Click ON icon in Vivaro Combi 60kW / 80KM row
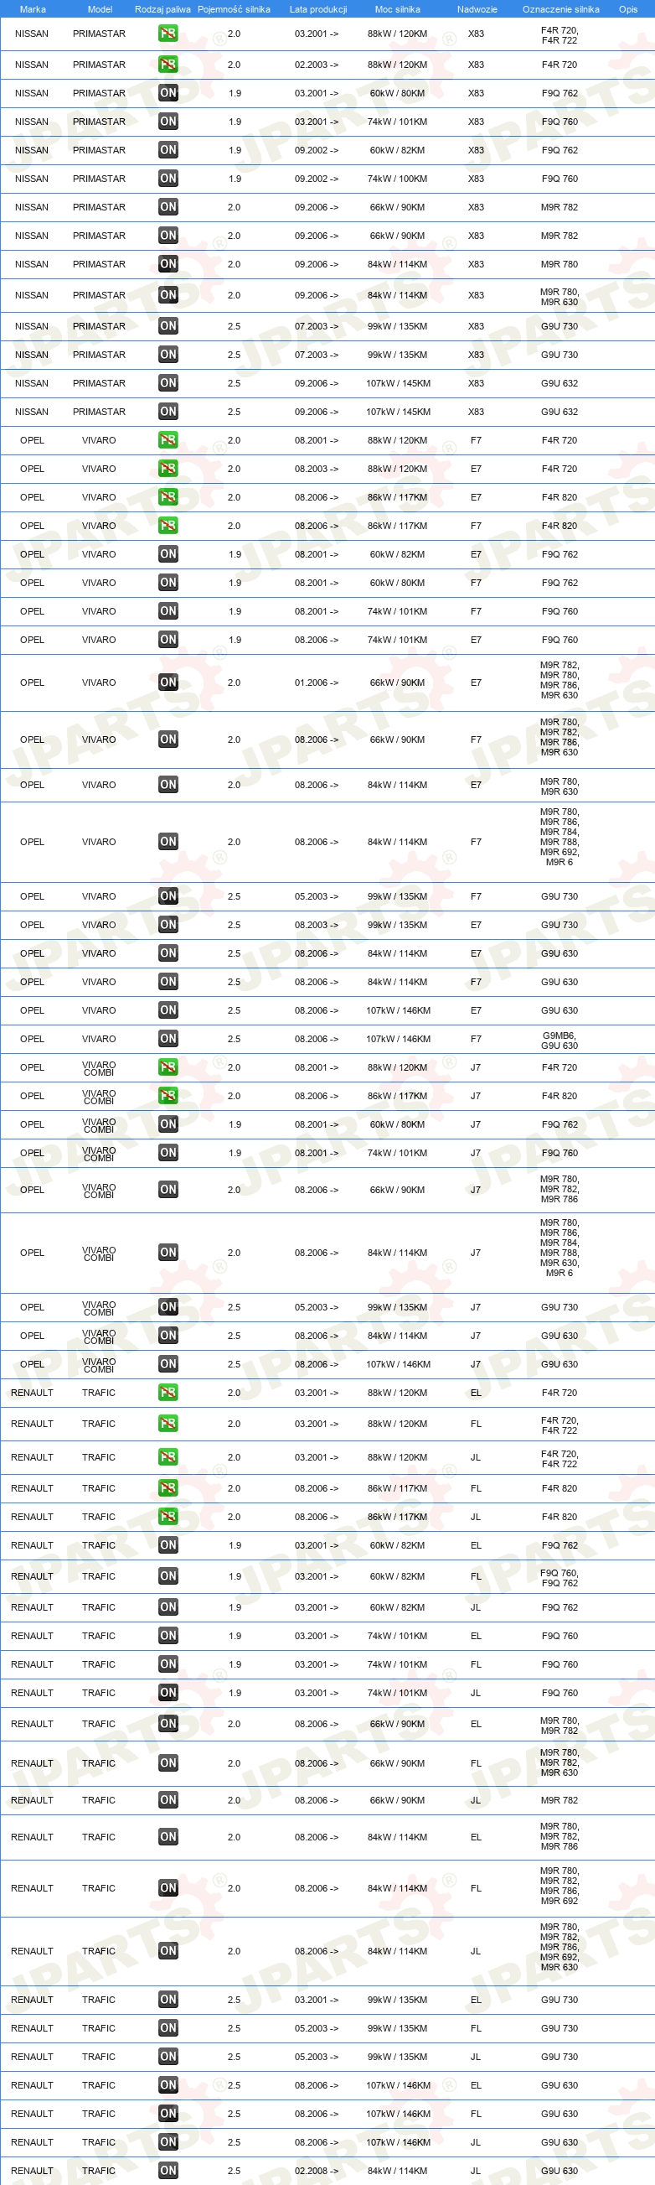 (168, 1124)
